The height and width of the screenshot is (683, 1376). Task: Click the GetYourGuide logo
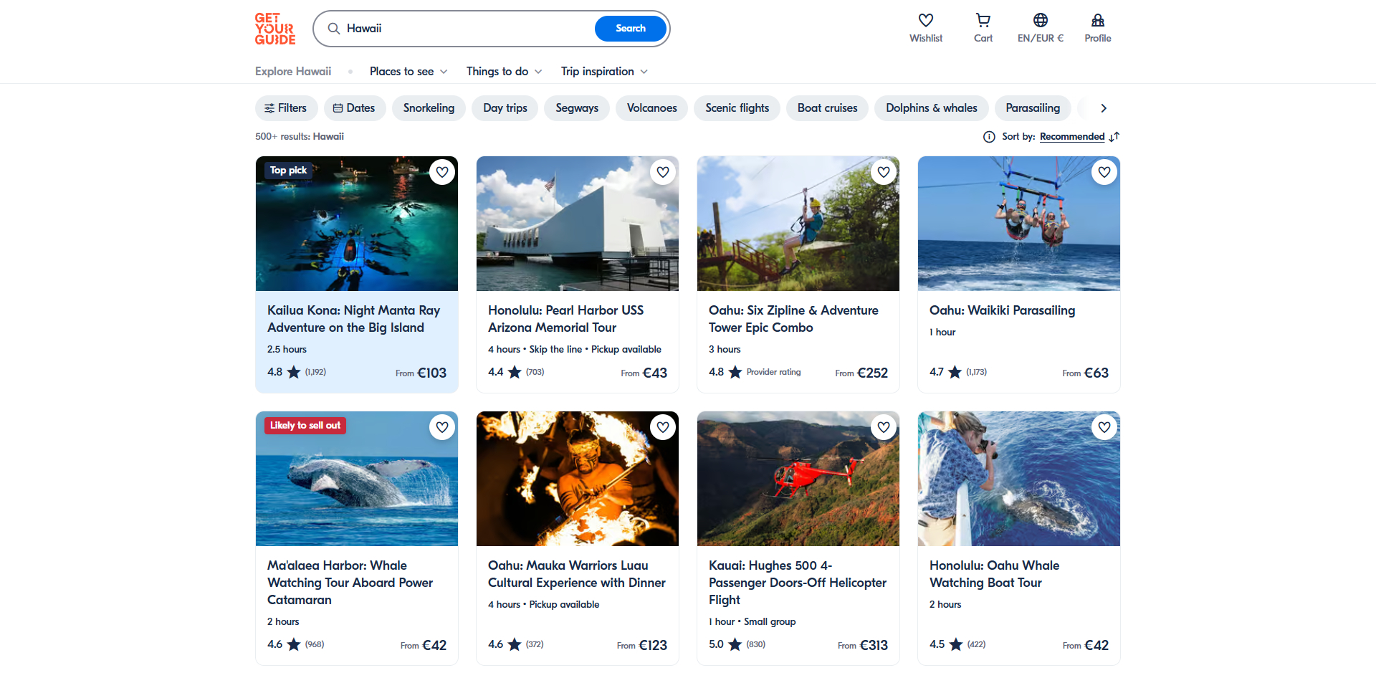click(275, 29)
